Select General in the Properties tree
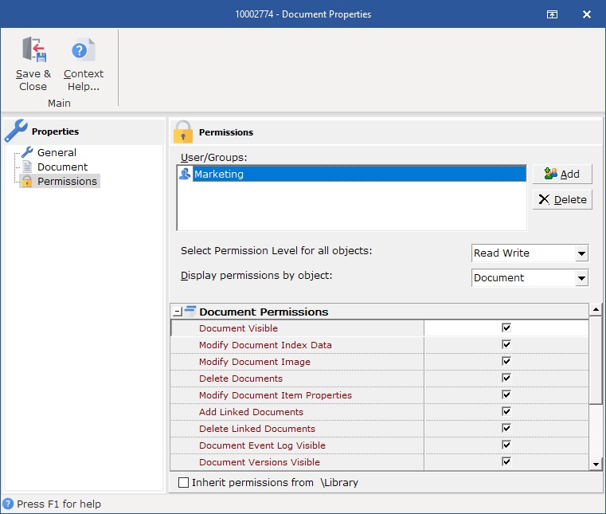 [x=57, y=152]
